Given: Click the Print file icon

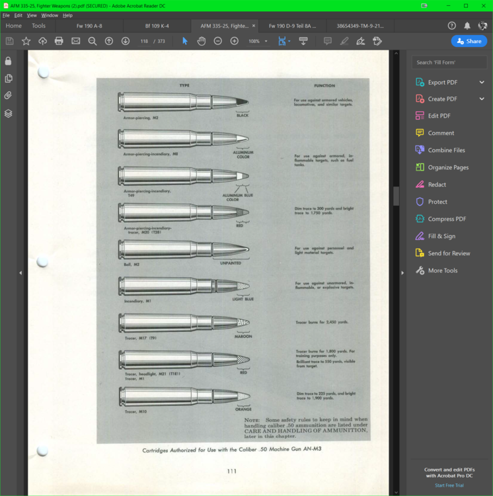Looking at the screenshot, I should [59, 41].
